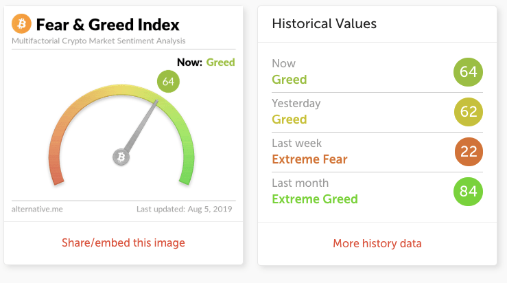Viewport: 507px width, 283px height.
Task: Click the orange Bitcoin logo icon
Action: 21,25
